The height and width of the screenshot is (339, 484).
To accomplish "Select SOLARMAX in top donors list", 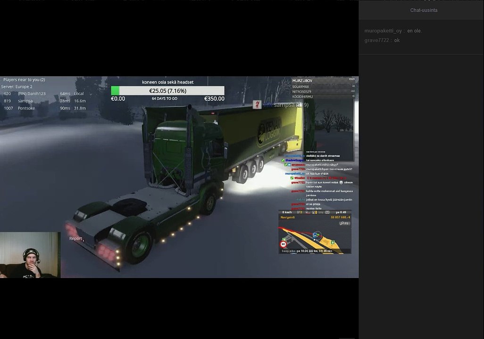I will click(300, 87).
